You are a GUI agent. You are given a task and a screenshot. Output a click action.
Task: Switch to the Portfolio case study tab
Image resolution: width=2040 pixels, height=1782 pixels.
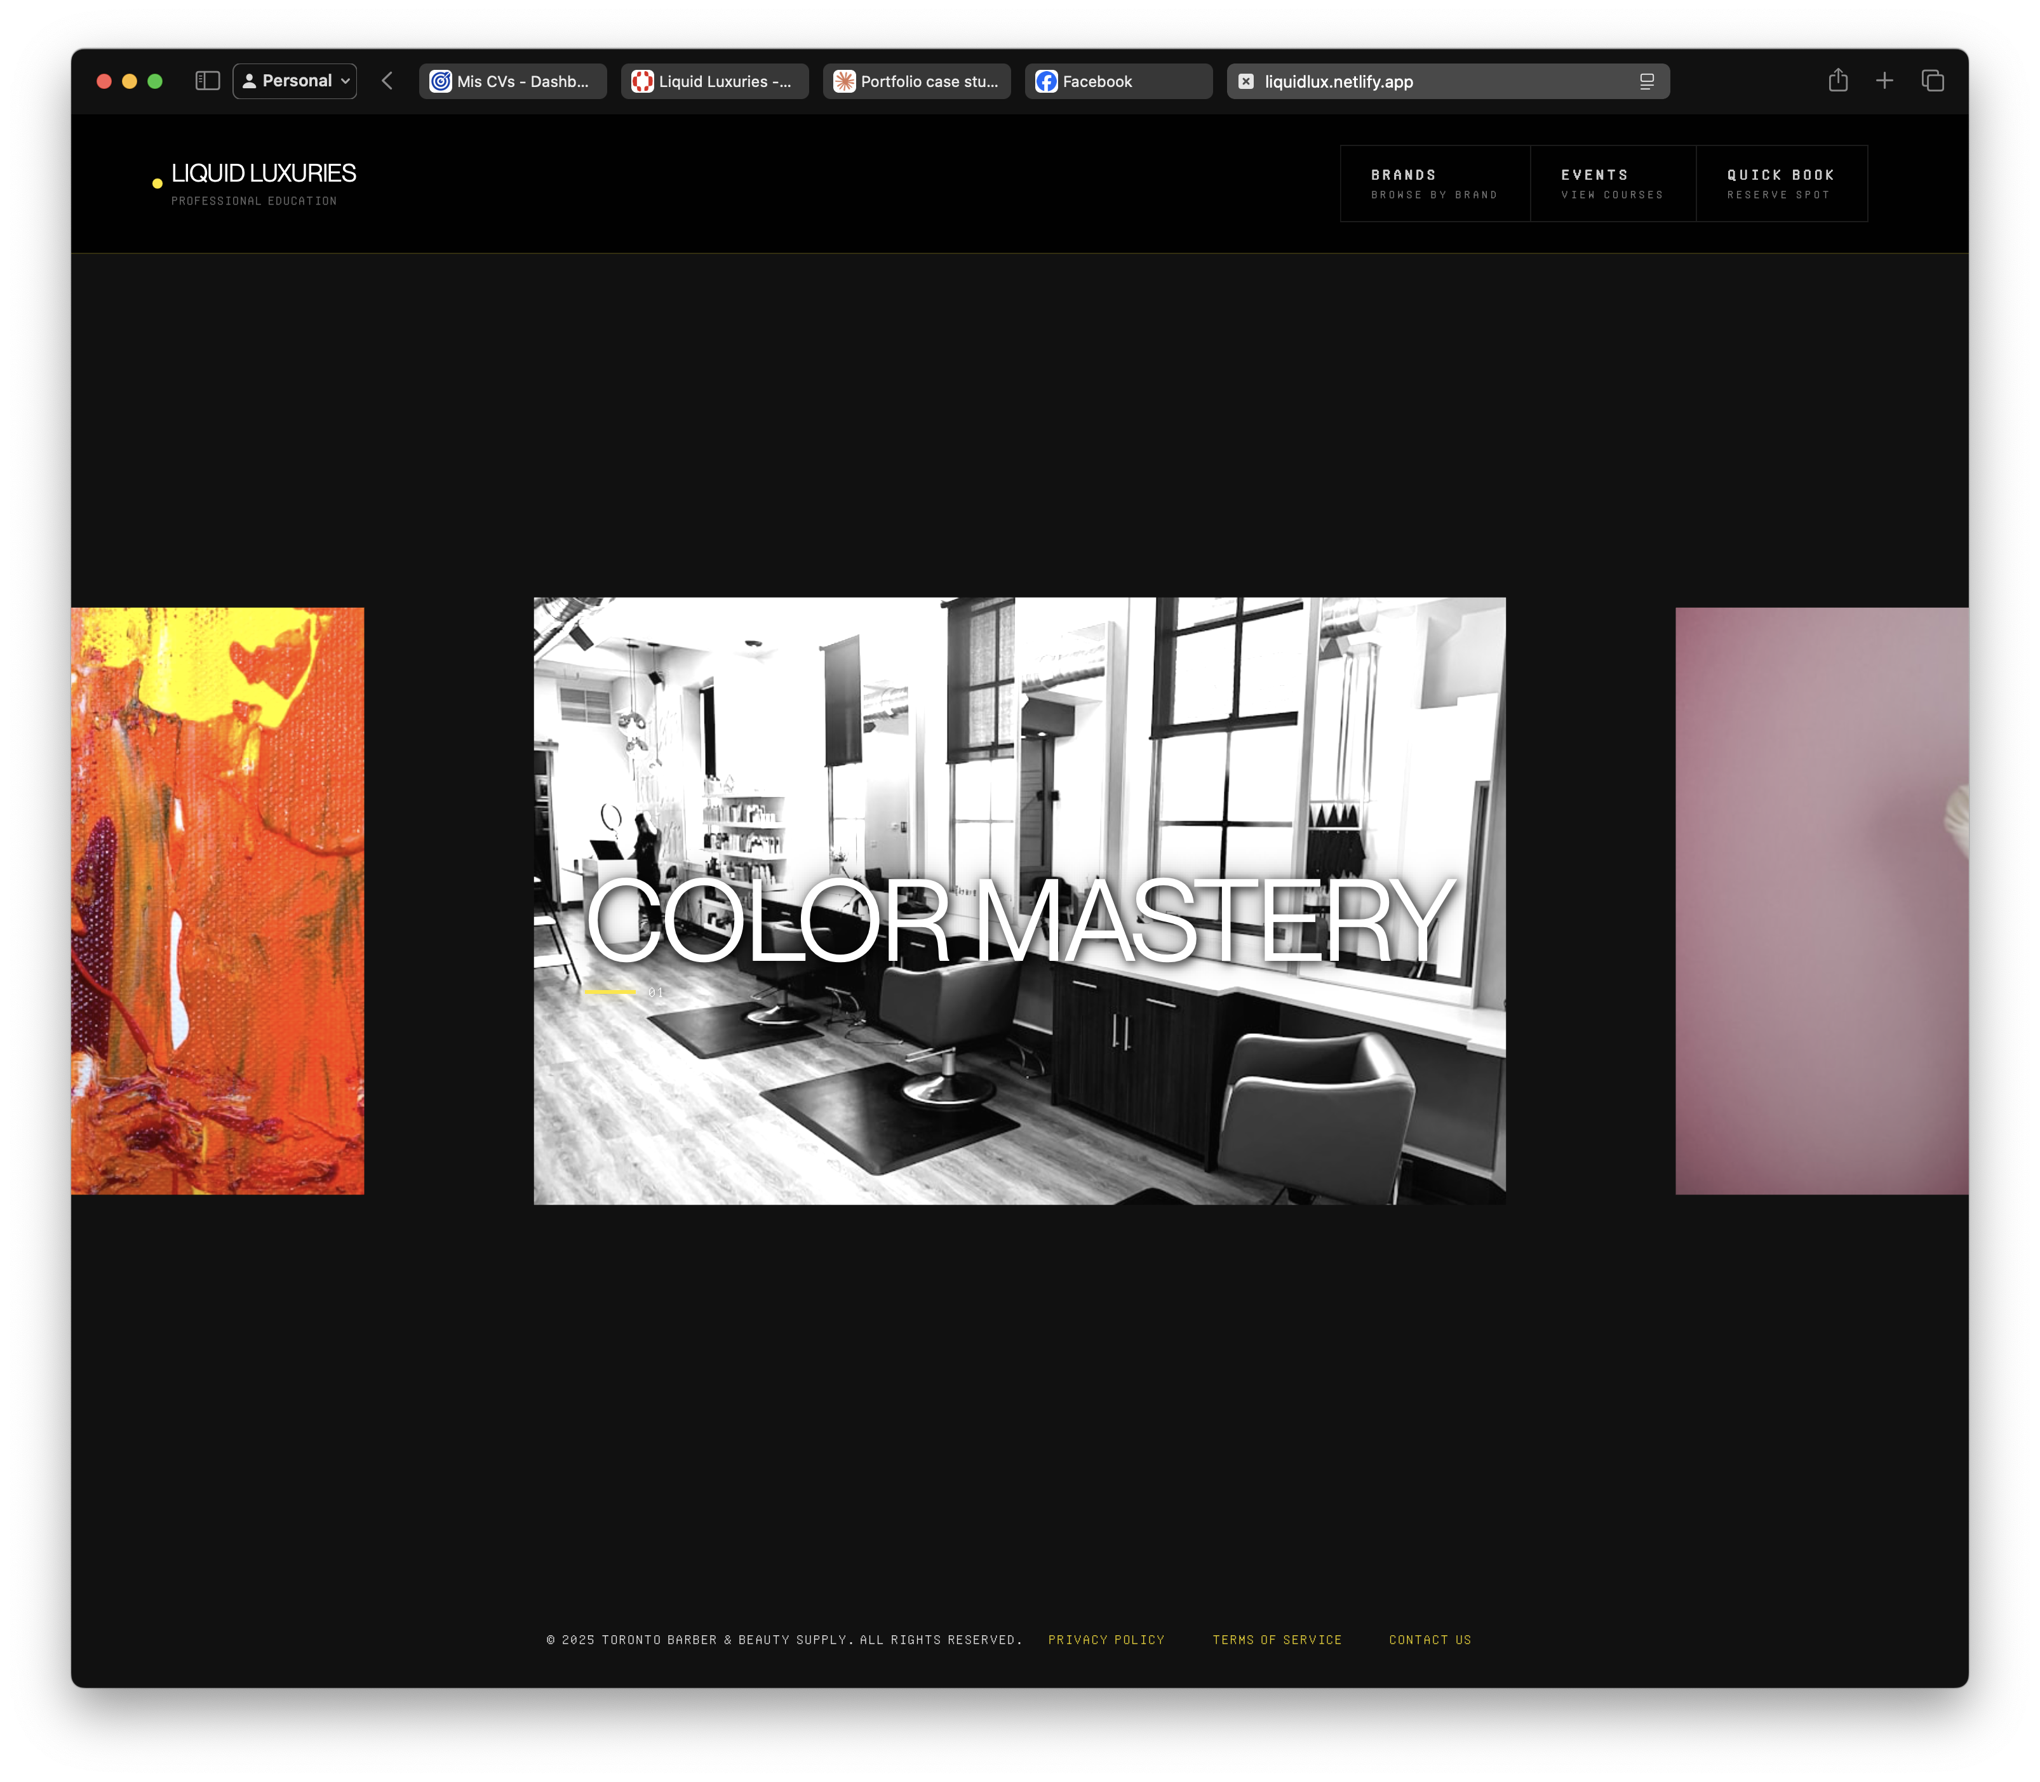click(x=916, y=81)
